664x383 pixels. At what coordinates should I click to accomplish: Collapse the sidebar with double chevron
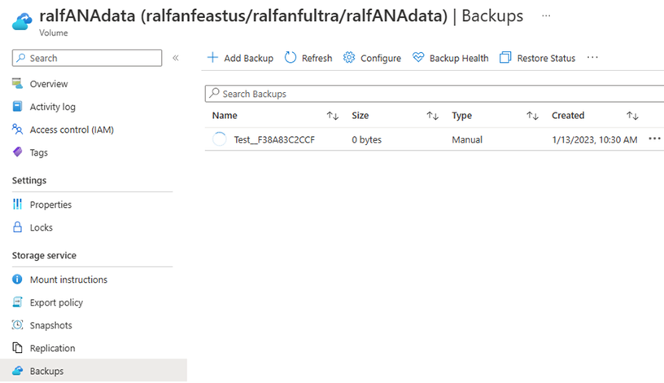tap(176, 58)
